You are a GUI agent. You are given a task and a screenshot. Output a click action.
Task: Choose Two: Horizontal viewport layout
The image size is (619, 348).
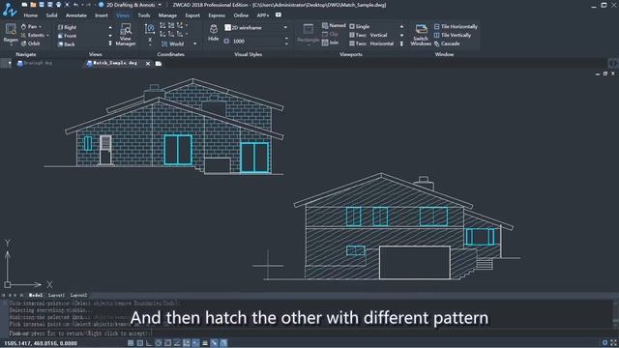click(371, 43)
